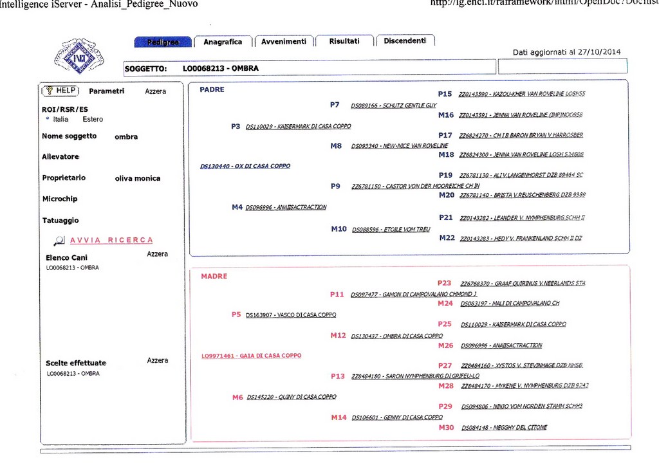Open the HELP button
Screen dimensions: 659x476
61,91
